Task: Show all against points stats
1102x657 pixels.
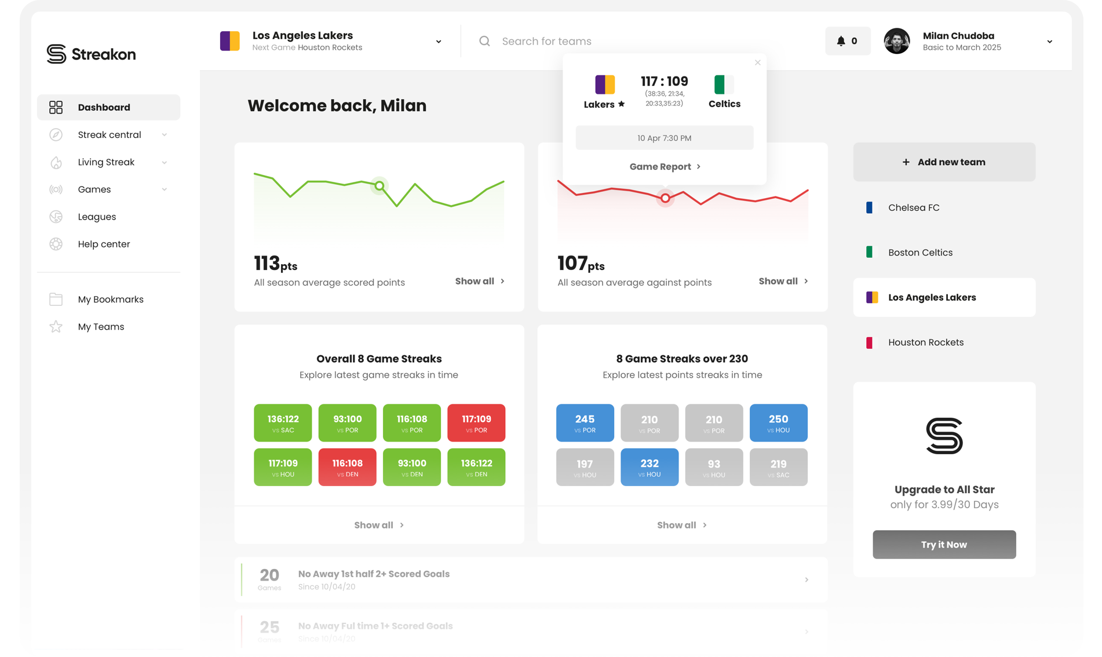Action: click(x=783, y=281)
